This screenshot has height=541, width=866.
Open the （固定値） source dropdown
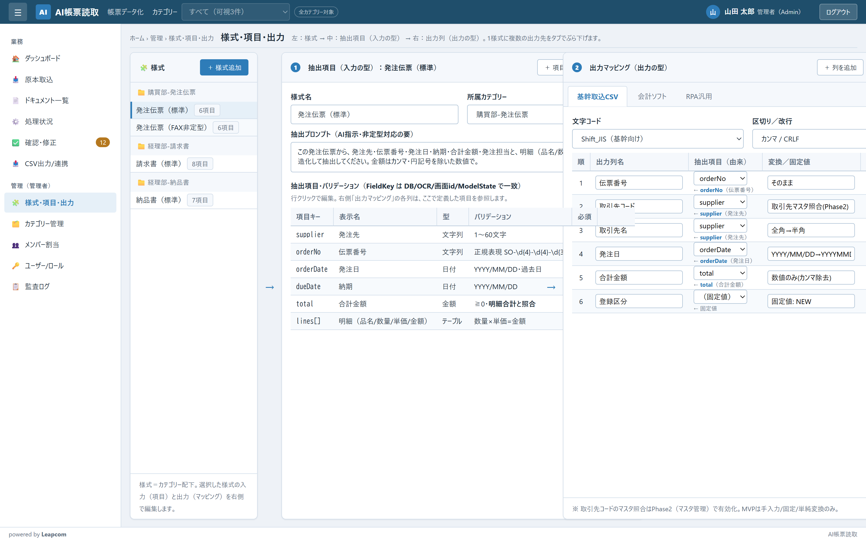pyautogui.click(x=720, y=297)
